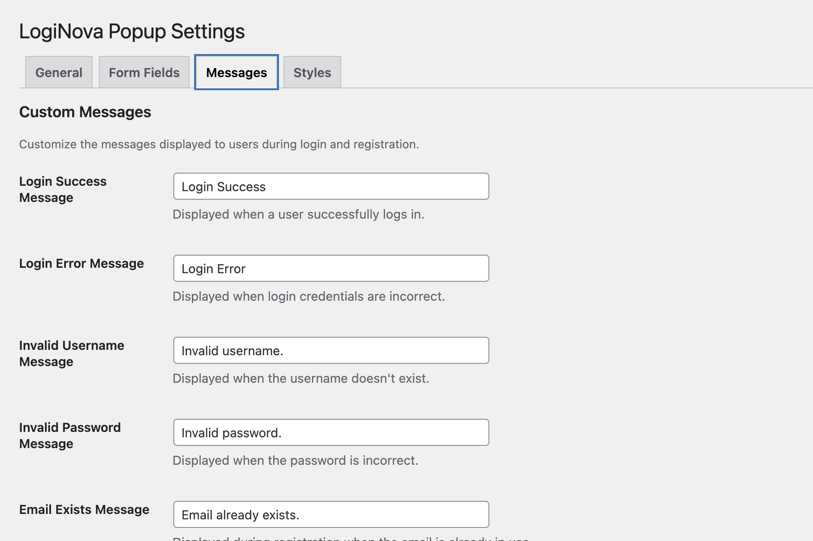Viewport: 813px width, 541px height.
Task: Click the text reading 'Login Success' in its field
Action: (x=223, y=186)
